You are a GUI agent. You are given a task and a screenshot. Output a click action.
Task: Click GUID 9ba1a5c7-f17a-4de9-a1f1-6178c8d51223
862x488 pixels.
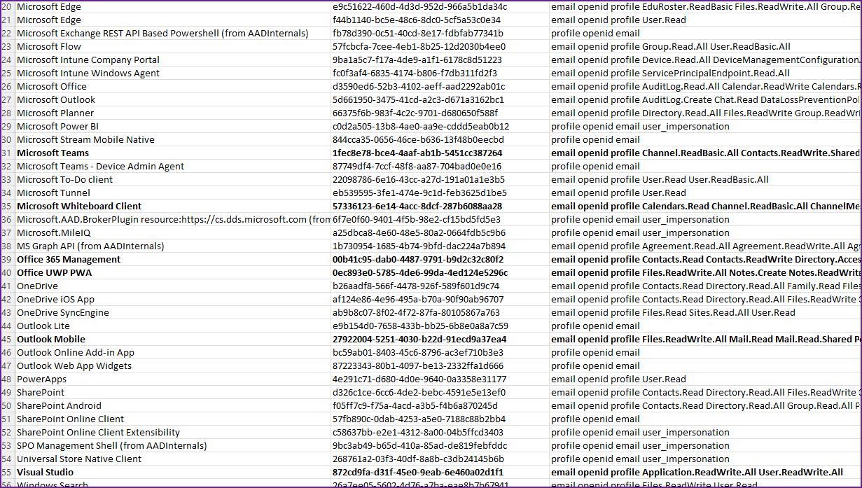(x=440, y=60)
